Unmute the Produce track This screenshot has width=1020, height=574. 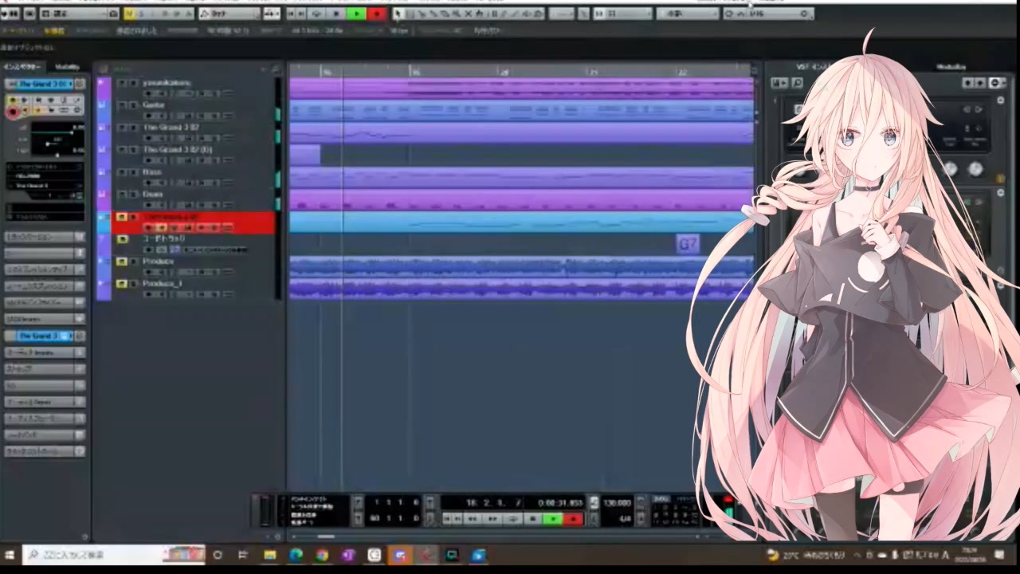(122, 261)
